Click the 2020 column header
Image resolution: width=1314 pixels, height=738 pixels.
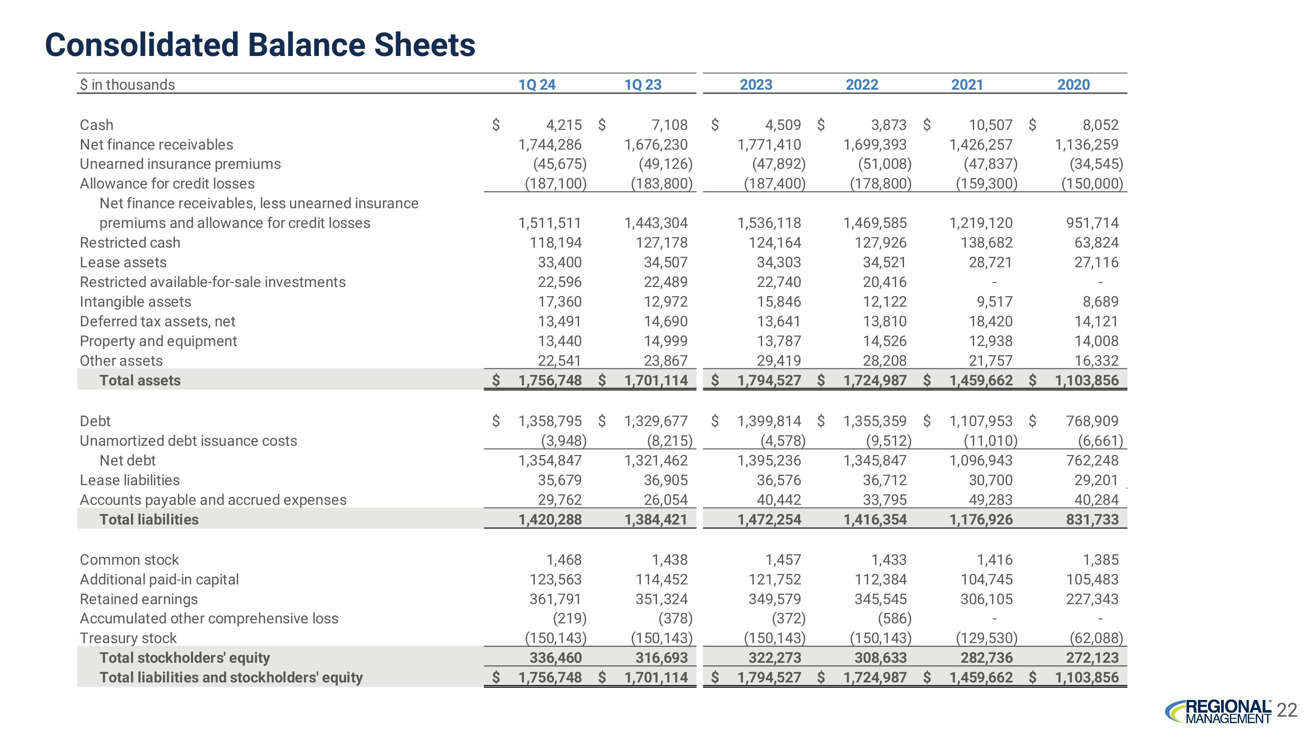pos(1073,84)
